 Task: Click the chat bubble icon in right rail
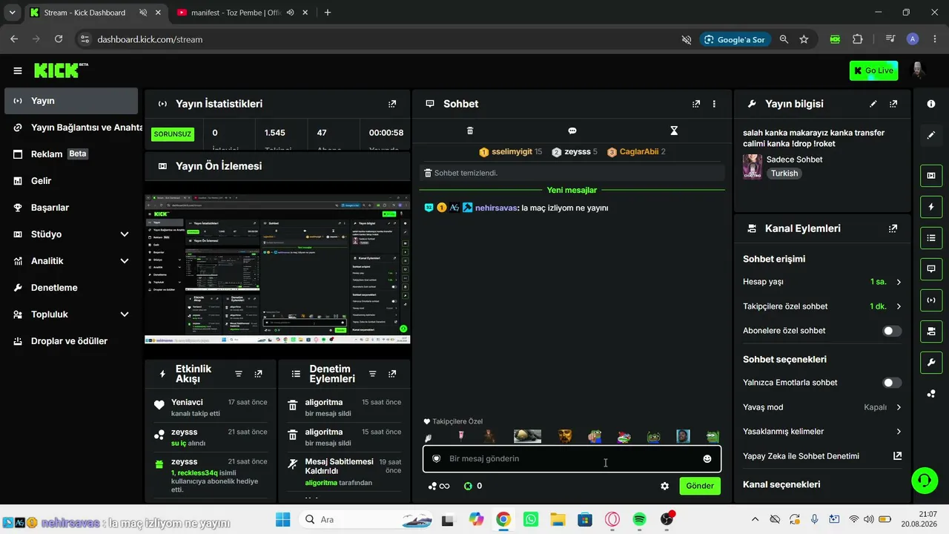[x=931, y=268]
